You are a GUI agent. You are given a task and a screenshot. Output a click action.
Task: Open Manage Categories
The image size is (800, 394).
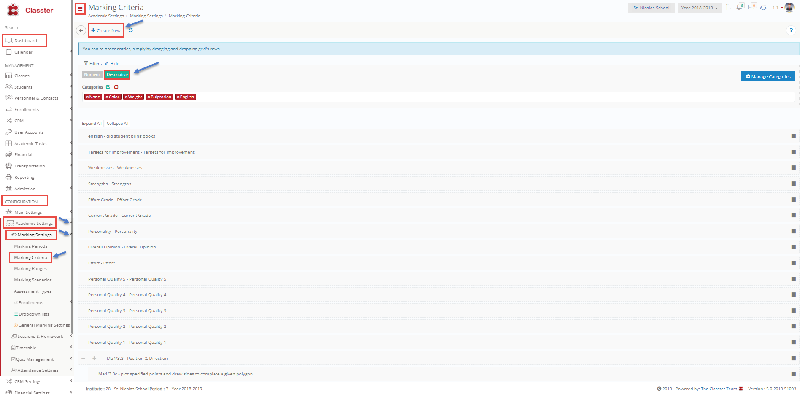coord(768,76)
